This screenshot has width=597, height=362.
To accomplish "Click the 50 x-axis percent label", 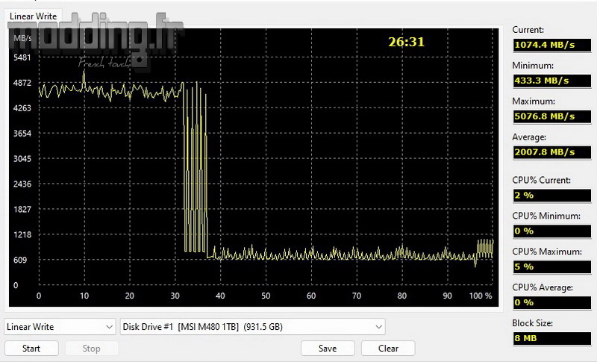I will (266, 296).
